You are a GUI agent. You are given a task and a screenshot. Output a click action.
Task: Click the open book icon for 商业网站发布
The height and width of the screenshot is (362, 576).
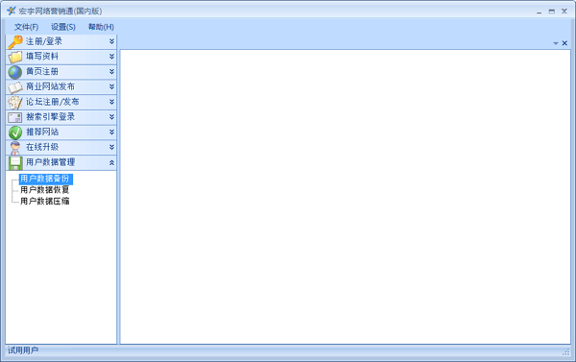15,87
